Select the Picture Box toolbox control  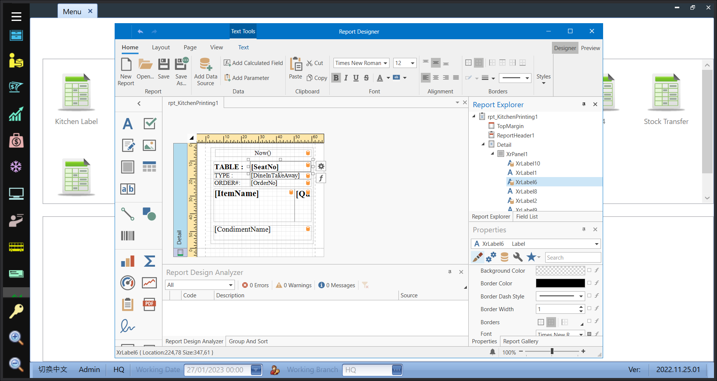point(149,145)
